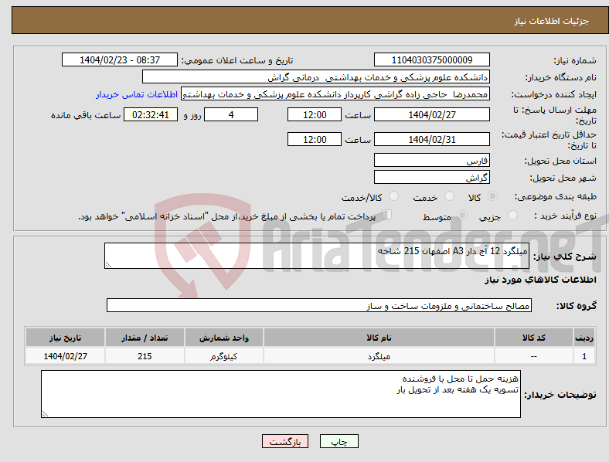The height and width of the screenshot is (462, 609).
Task: Click the response deadline time 12:00 field
Action: pyautogui.click(x=315, y=115)
